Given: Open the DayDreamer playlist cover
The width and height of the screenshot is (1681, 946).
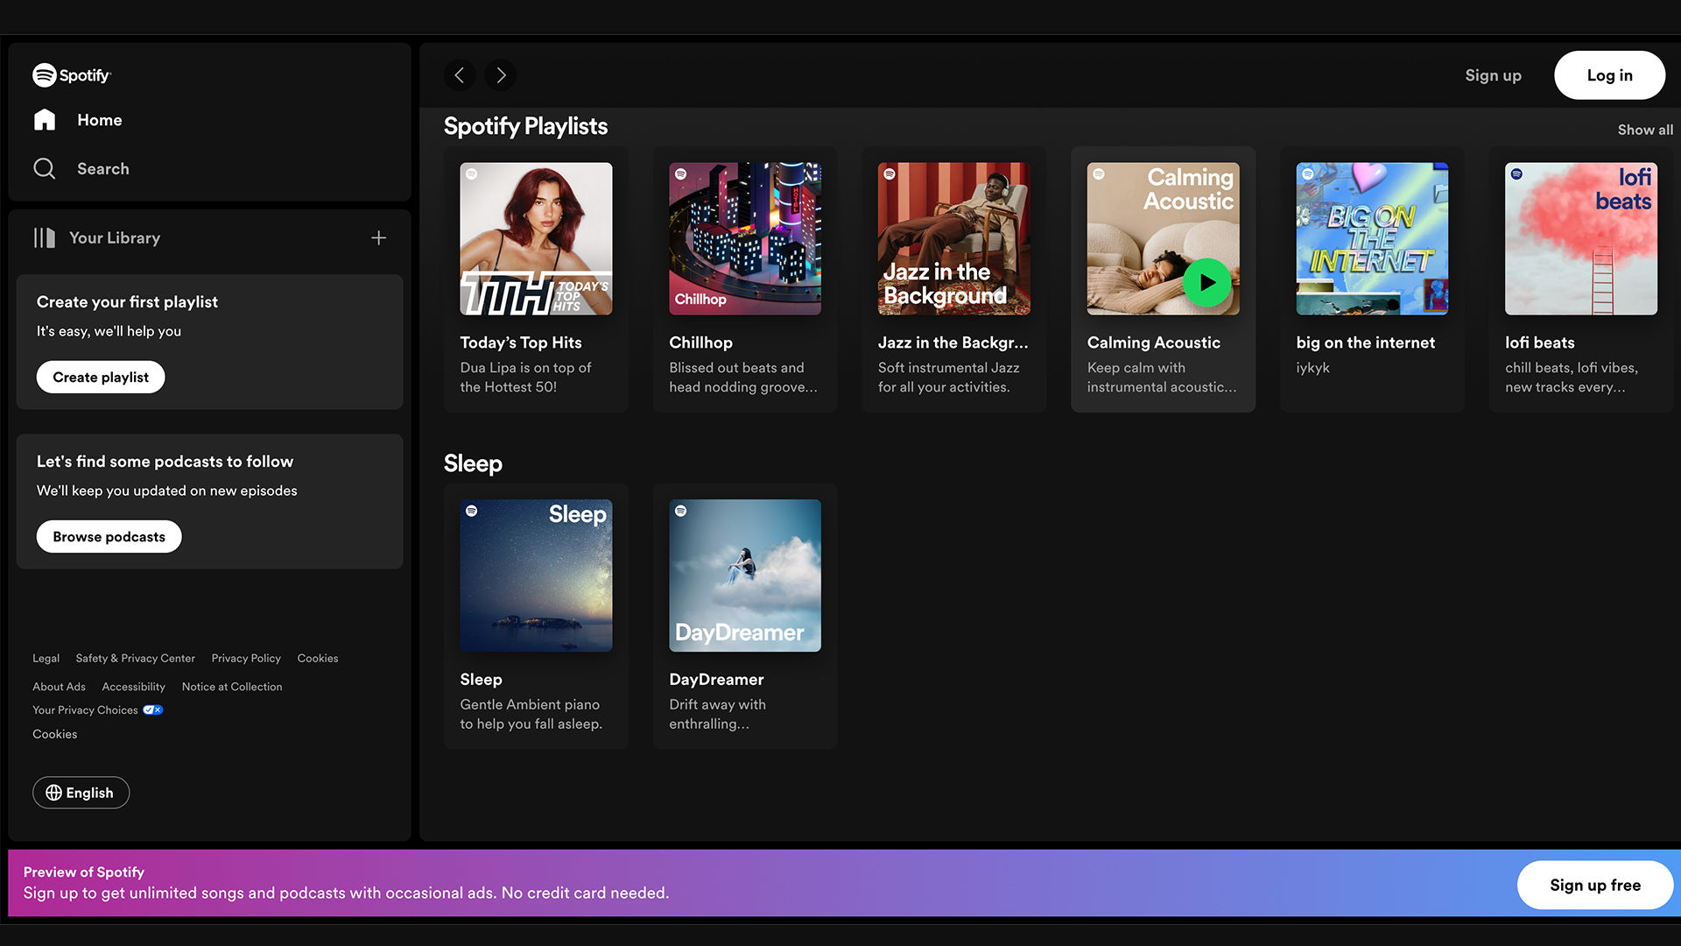Looking at the screenshot, I should click(x=745, y=575).
